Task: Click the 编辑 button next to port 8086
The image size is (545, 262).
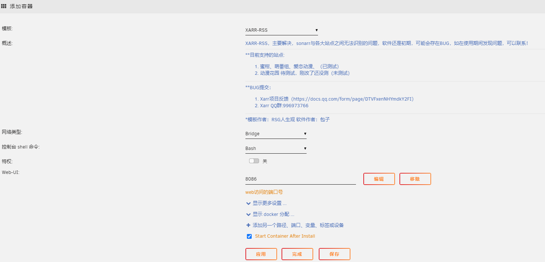Action: (379, 179)
